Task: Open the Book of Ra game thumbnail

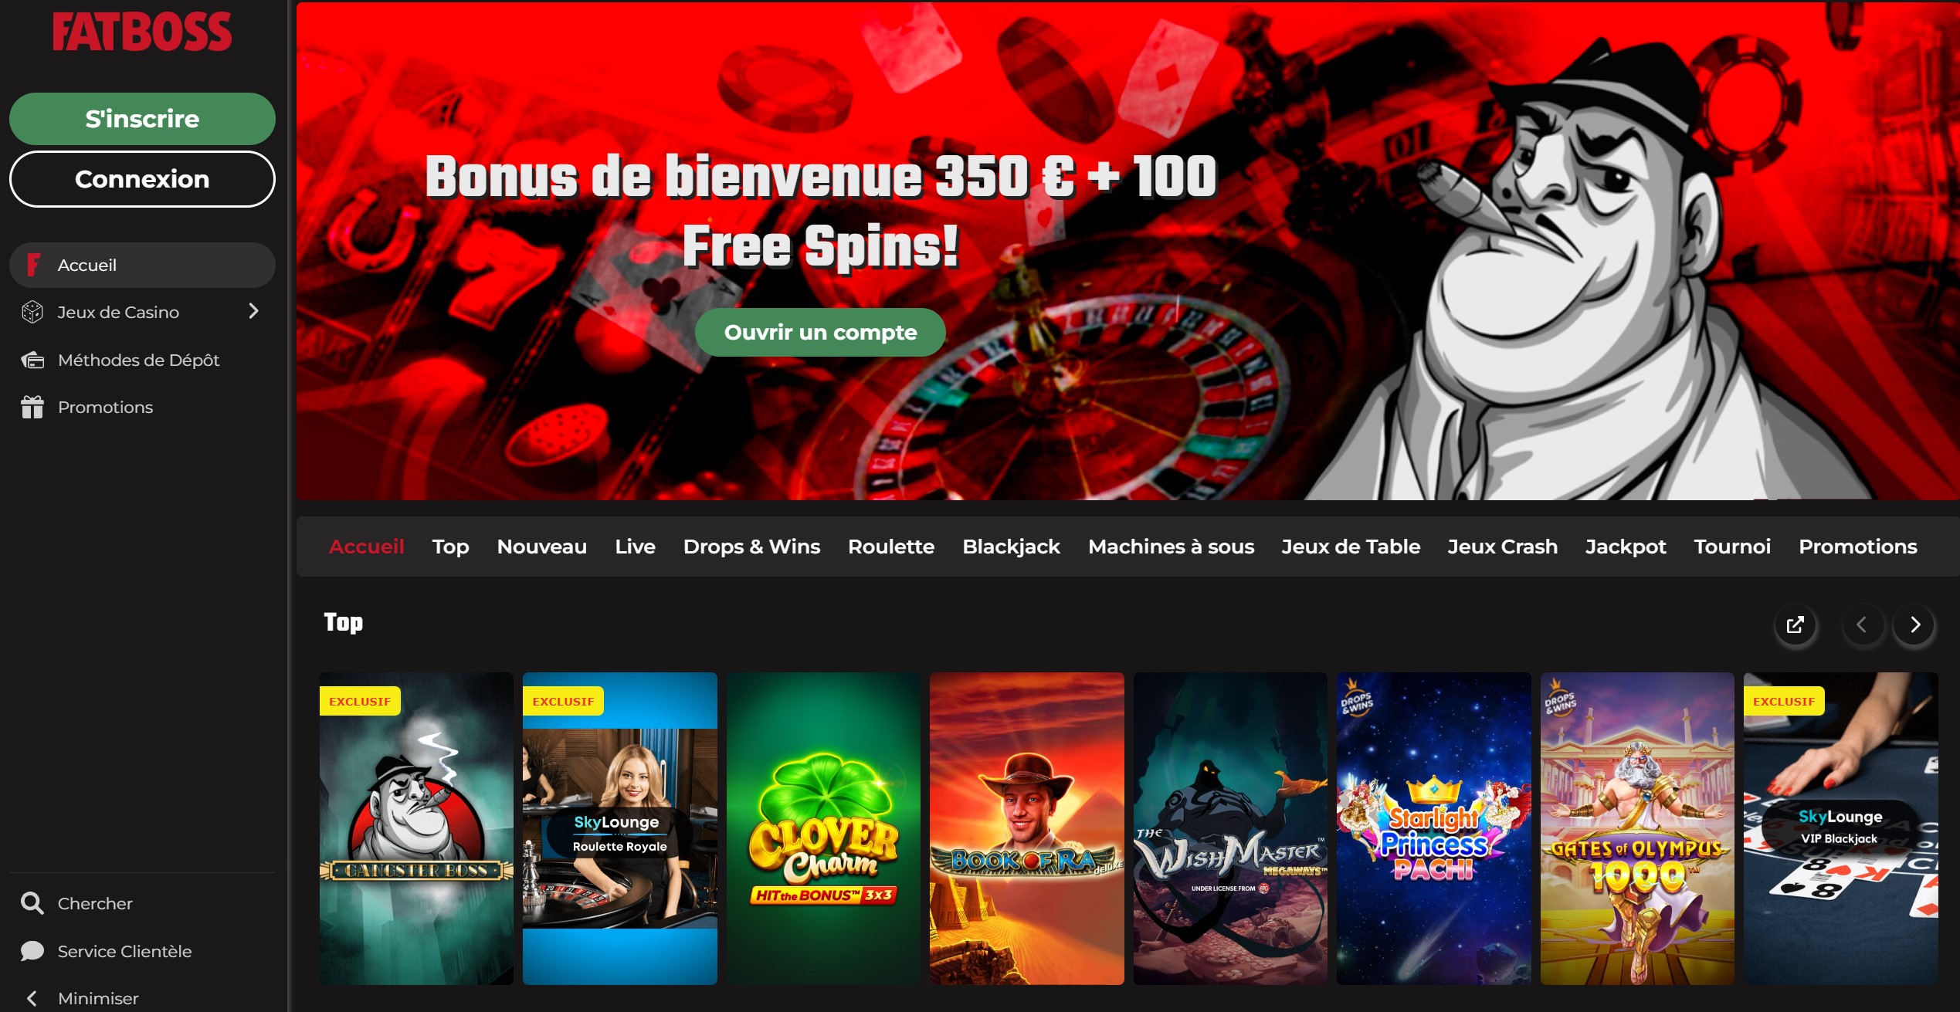Action: click(x=1026, y=828)
